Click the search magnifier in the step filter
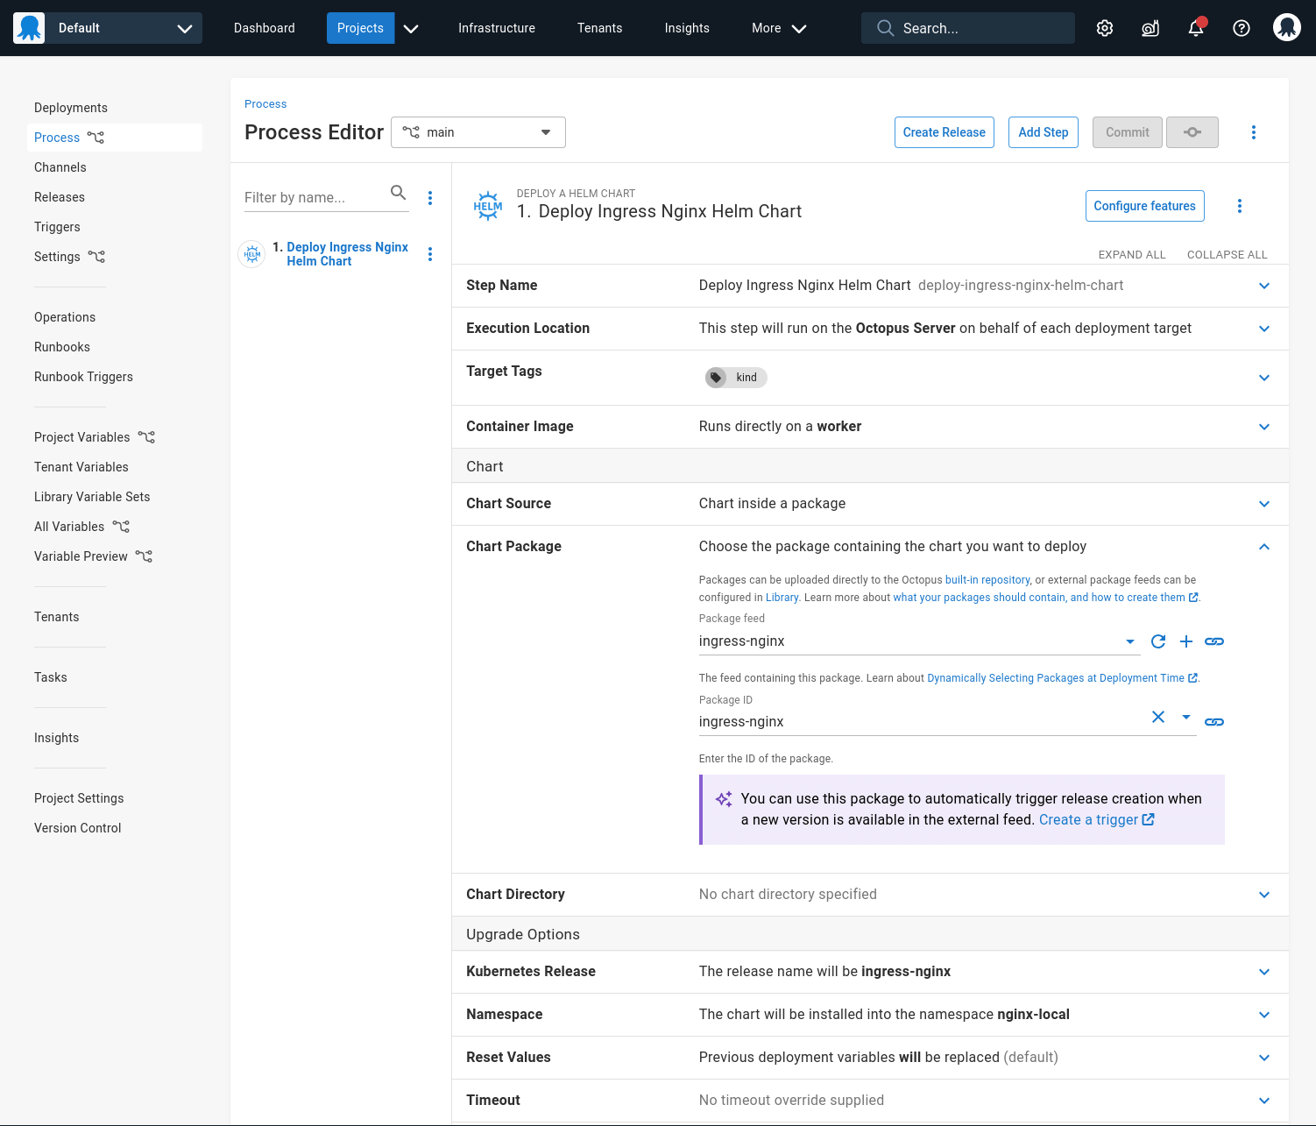This screenshot has height=1126, width=1316. coord(398,193)
